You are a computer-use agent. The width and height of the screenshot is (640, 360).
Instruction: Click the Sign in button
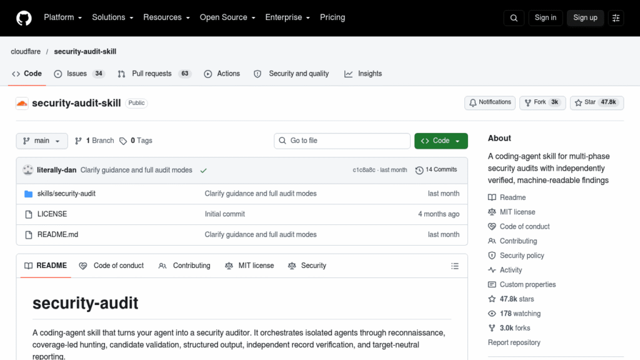[x=545, y=18]
